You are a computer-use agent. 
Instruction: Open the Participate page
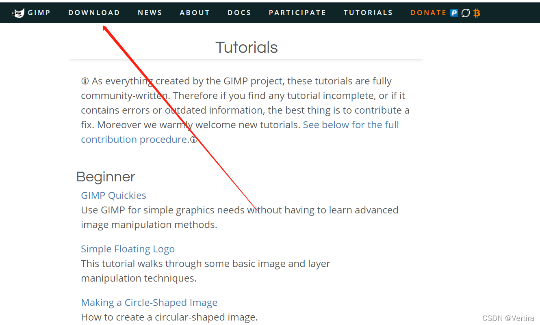(x=297, y=13)
